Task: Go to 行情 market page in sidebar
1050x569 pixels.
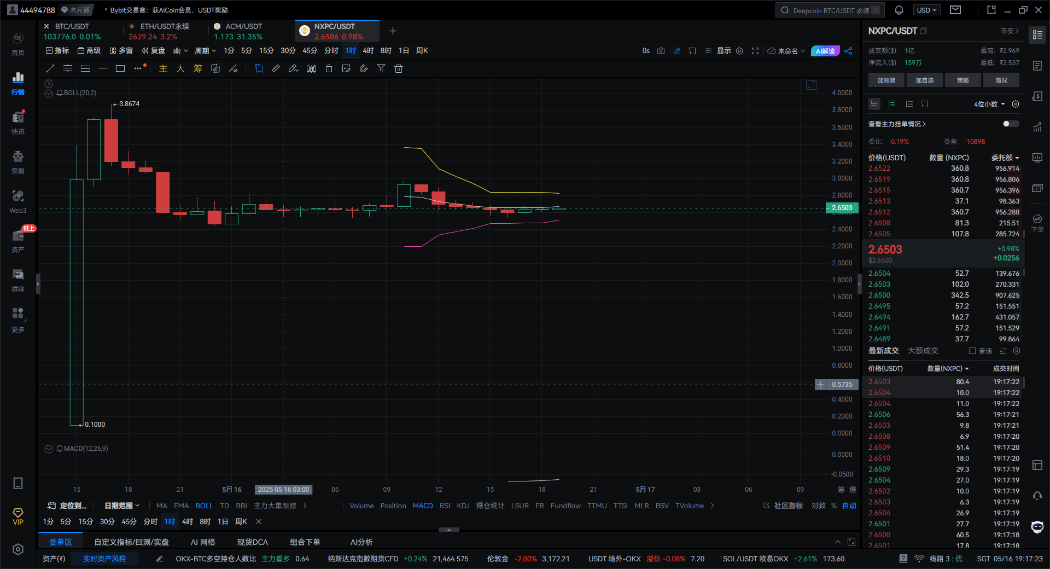Action: tap(18, 83)
